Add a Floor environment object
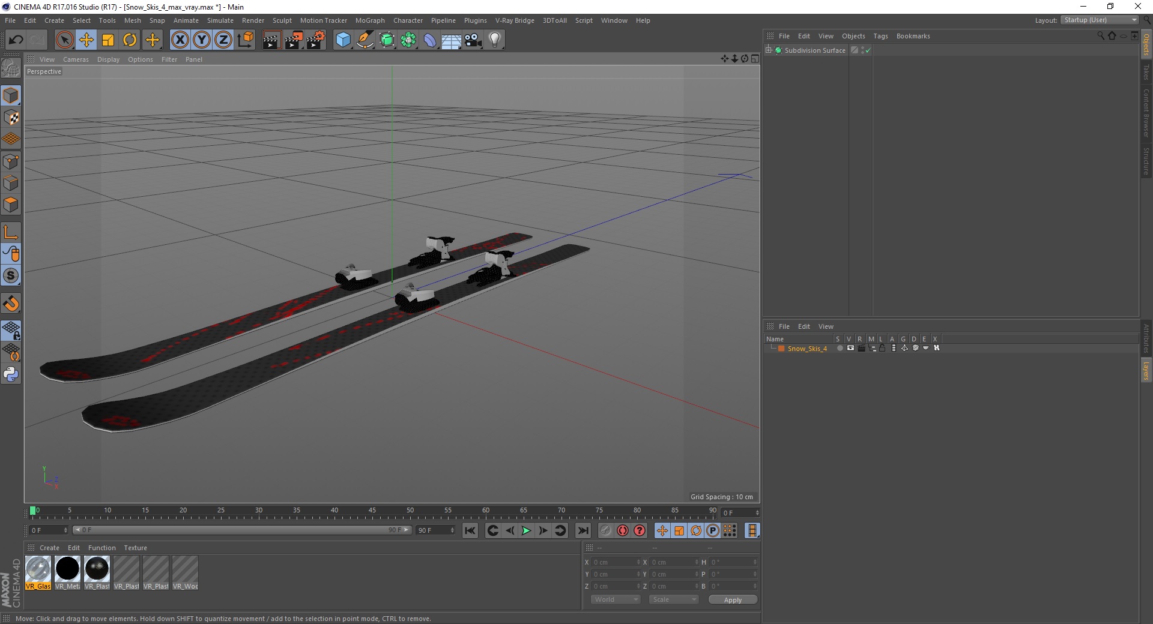This screenshot has width=1153, height=624. [452, 40]
